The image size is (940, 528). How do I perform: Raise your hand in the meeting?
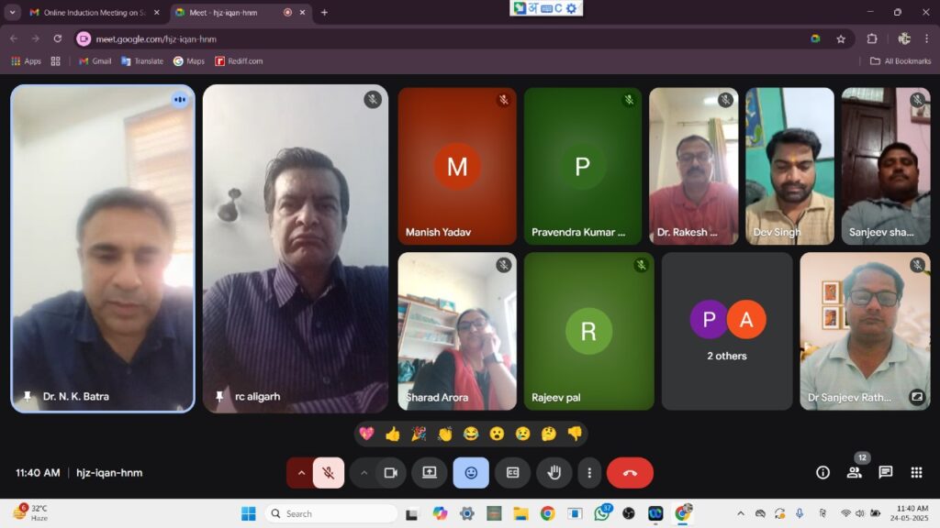[x=554, y=473]
